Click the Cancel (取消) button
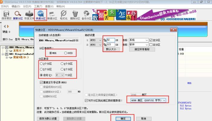This screenshot has width=212, height=121. pyautogui.click(x=144, y=119)
